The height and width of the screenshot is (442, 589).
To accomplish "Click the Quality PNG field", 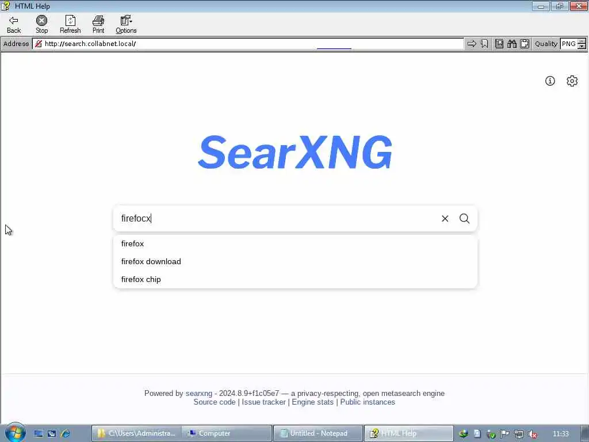I will [569, 44].
